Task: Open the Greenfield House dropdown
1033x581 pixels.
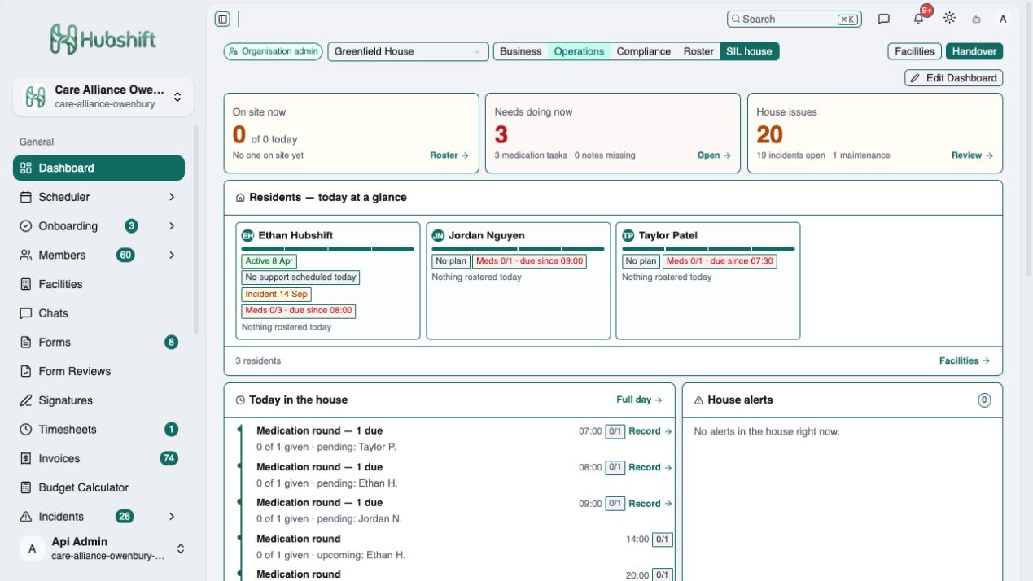Action: click(408, 51)
